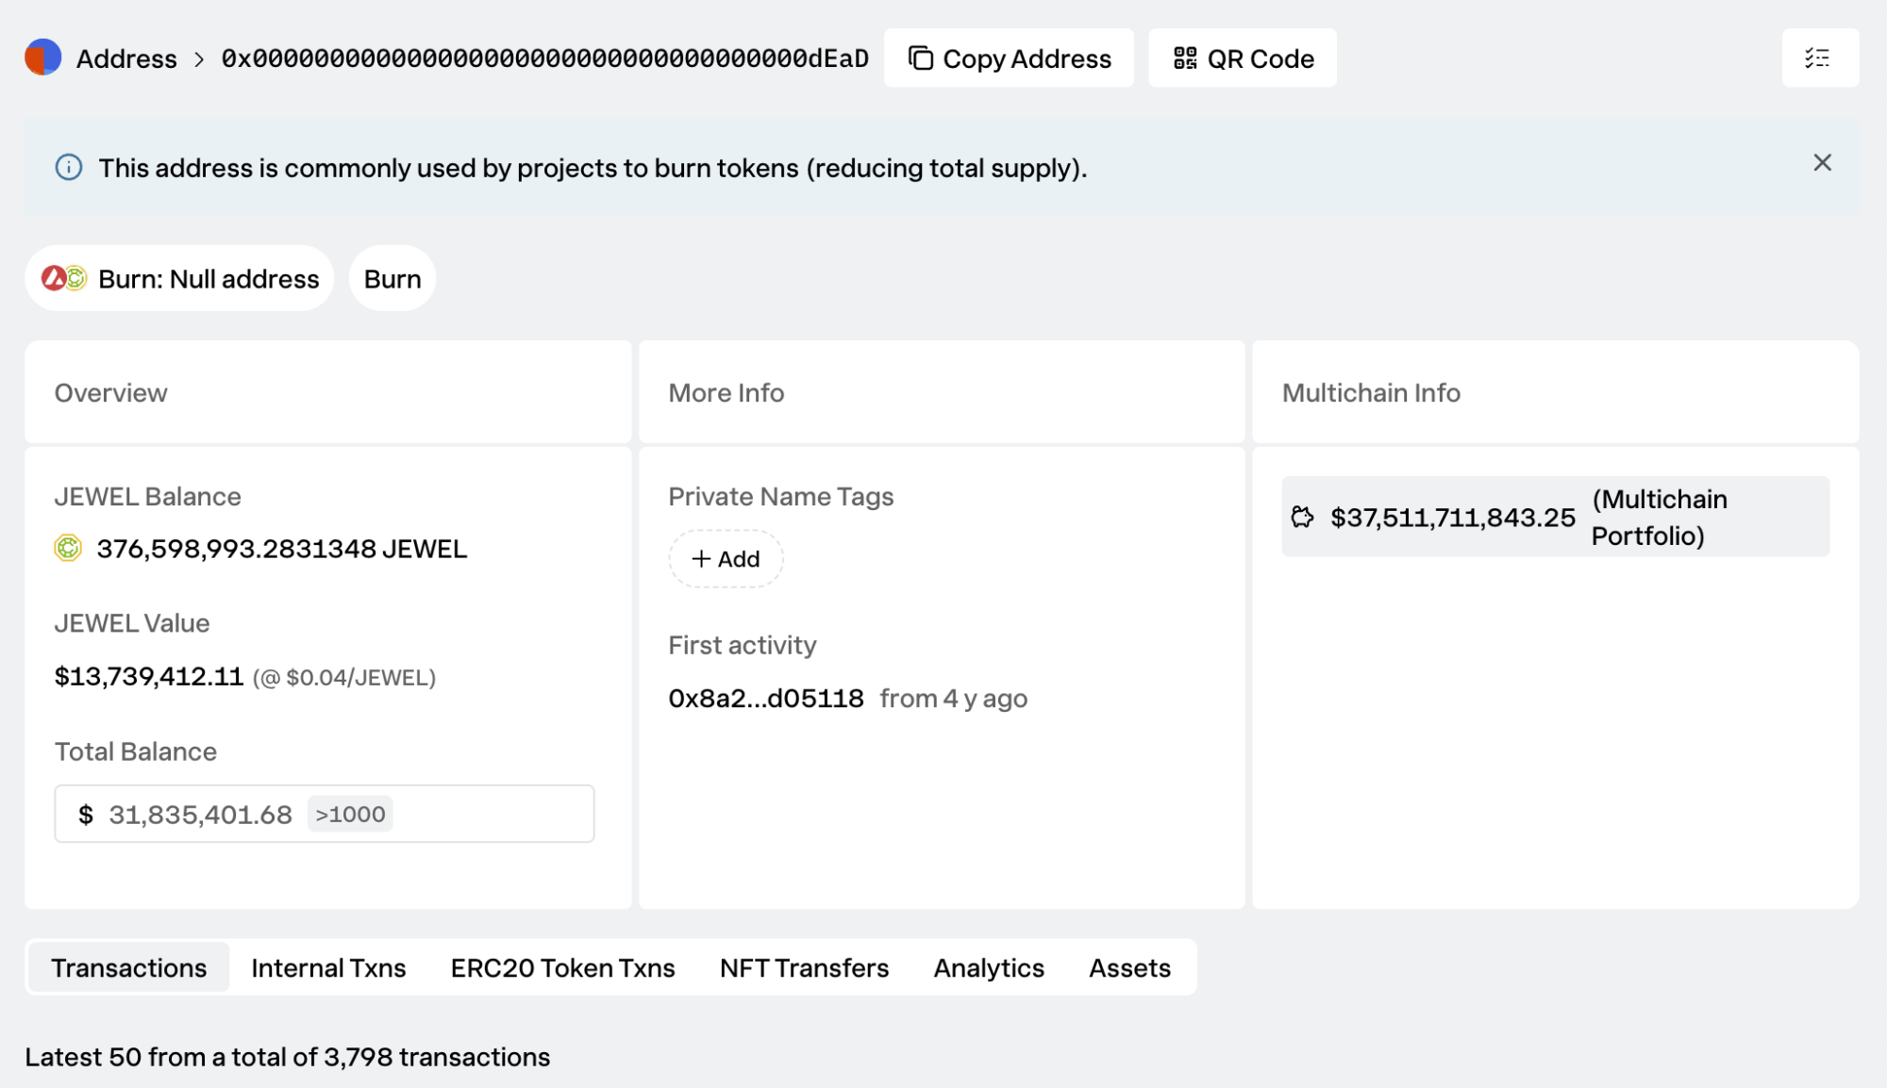
Task: Go to the Analytics tab
Action: [x=988, y=967]
